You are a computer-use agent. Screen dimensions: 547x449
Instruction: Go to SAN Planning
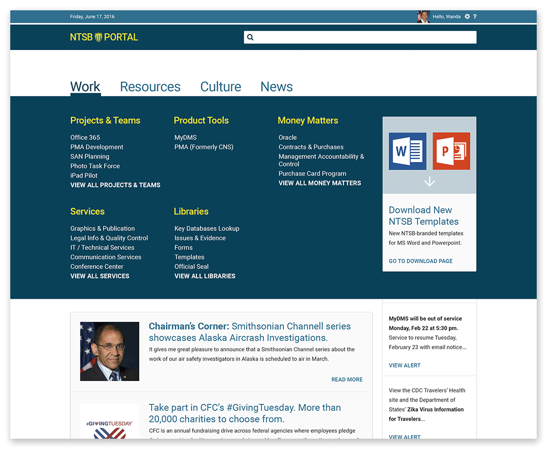coord(89,156)
